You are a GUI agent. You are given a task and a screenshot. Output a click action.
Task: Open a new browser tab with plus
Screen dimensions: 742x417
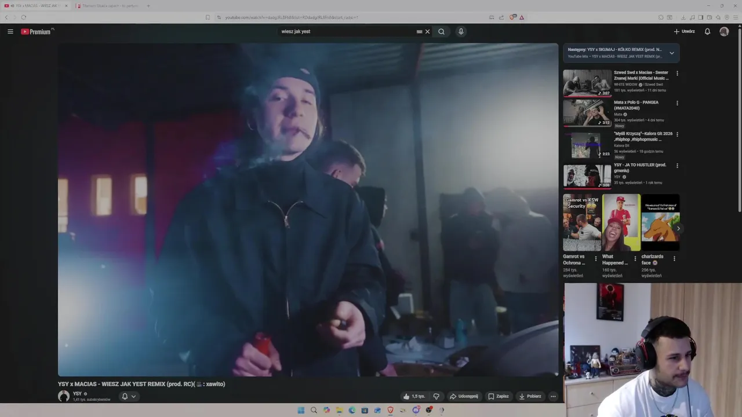148,6
